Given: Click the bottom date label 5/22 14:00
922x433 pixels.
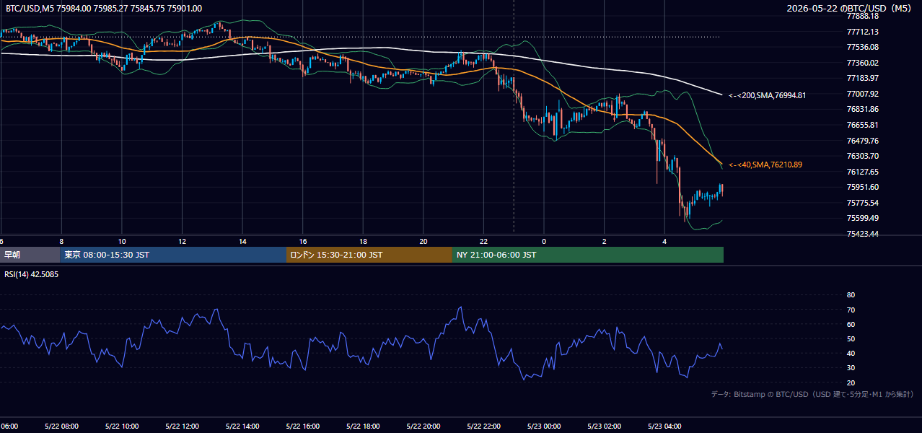Looking at the screenshot, I should (x=242, y=426).
